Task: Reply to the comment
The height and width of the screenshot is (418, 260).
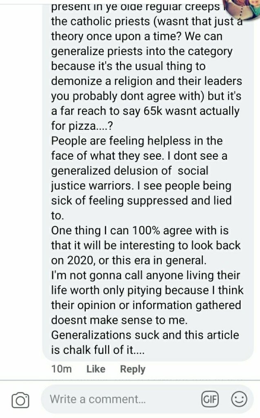Action: (x=133, y=369)
